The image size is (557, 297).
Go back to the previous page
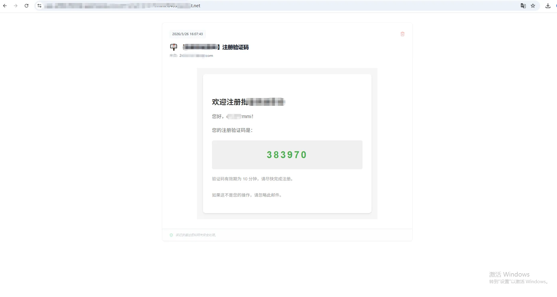click(x=5, y=5)
